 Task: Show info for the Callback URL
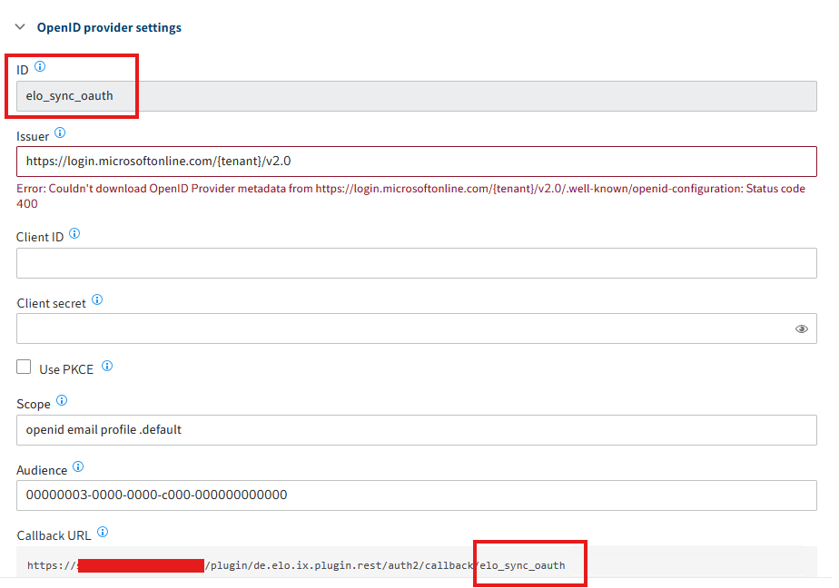point(101,533)
